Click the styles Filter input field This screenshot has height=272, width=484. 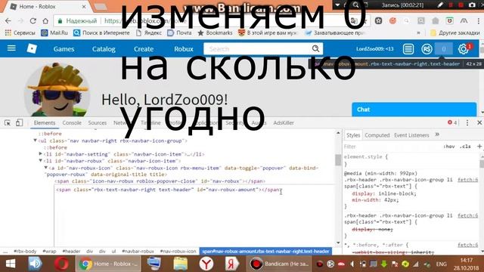click(392, 147)
